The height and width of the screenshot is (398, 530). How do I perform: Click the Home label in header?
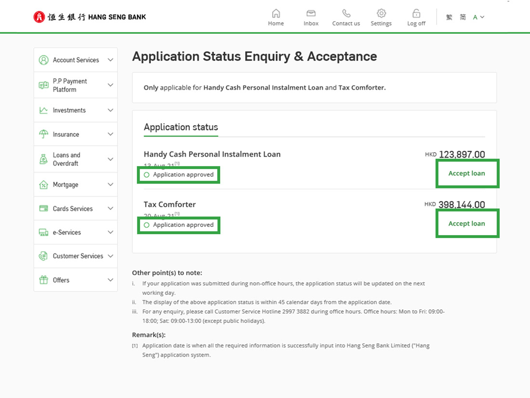click(x=276, y=23)
